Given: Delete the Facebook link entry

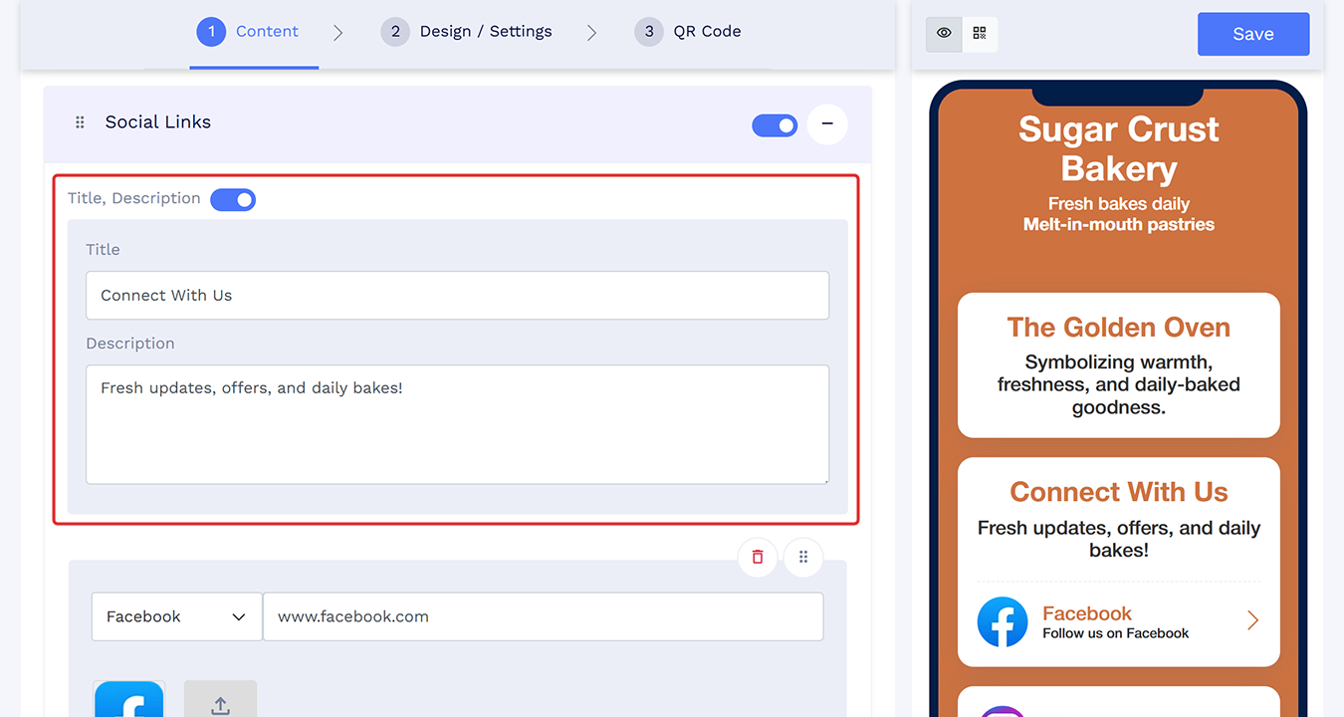Looking at the screenshot, I should [x=758, y=557].
